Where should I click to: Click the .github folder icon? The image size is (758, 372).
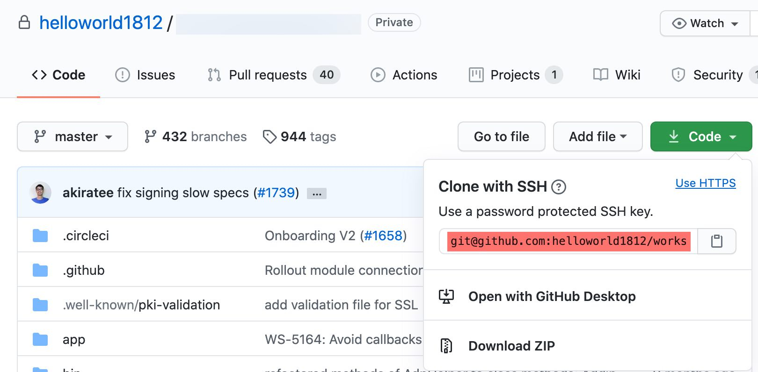(40, 270)
